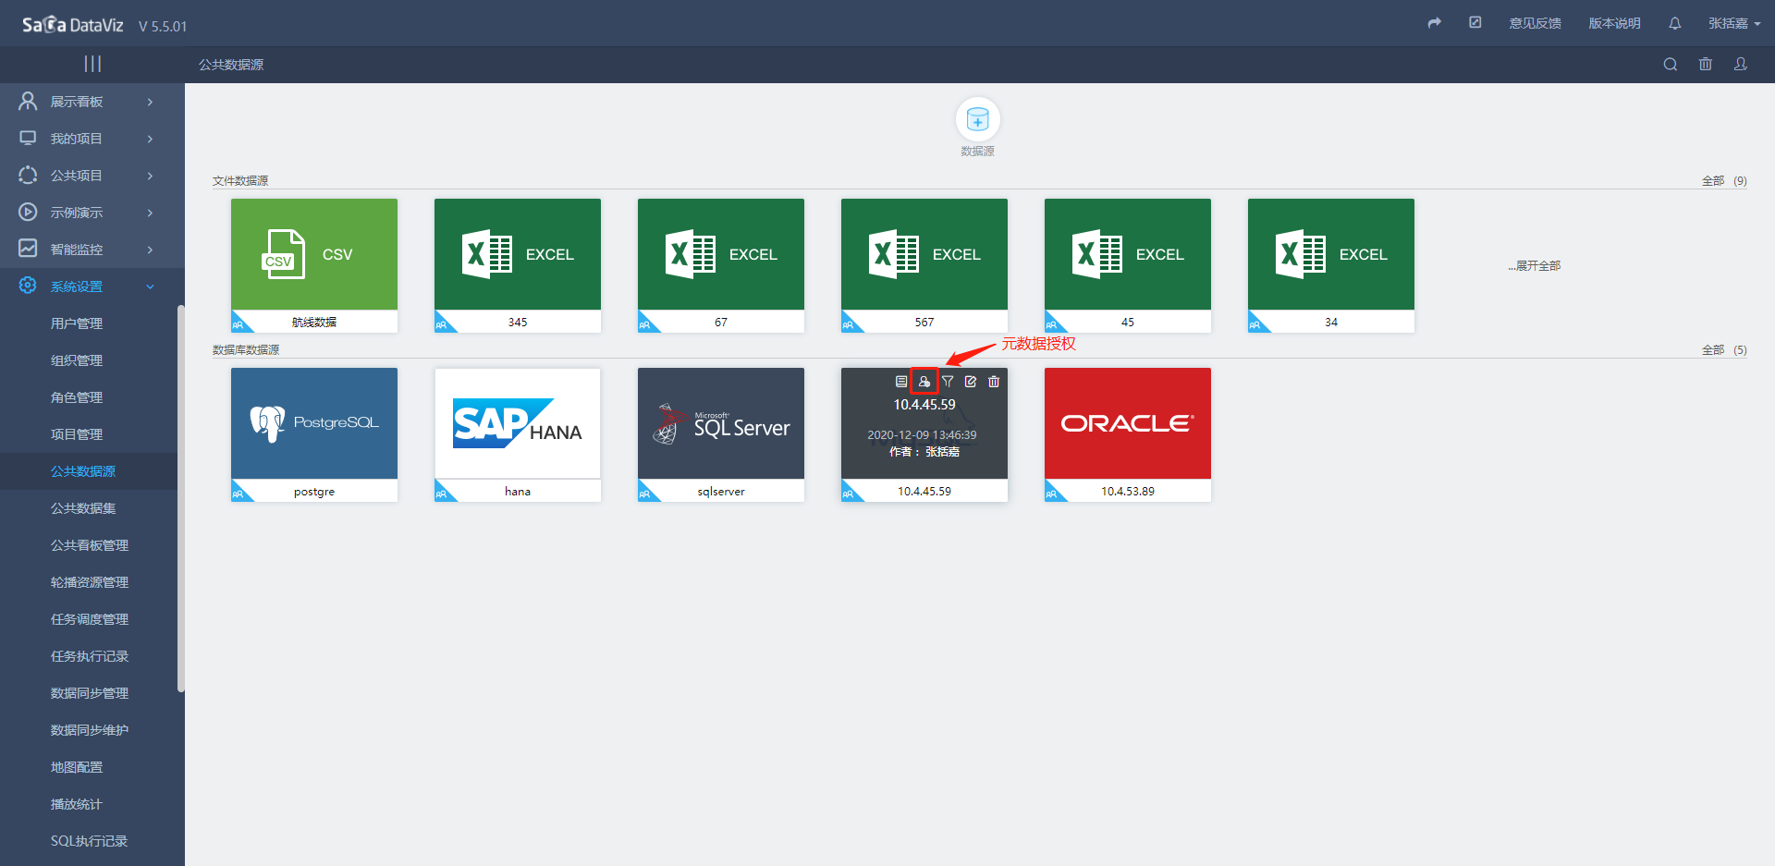Click shared badge on 10.4.53.89 card
Image resolution: width=1775 pixels, height=866 pixels.
(1052, 493)
